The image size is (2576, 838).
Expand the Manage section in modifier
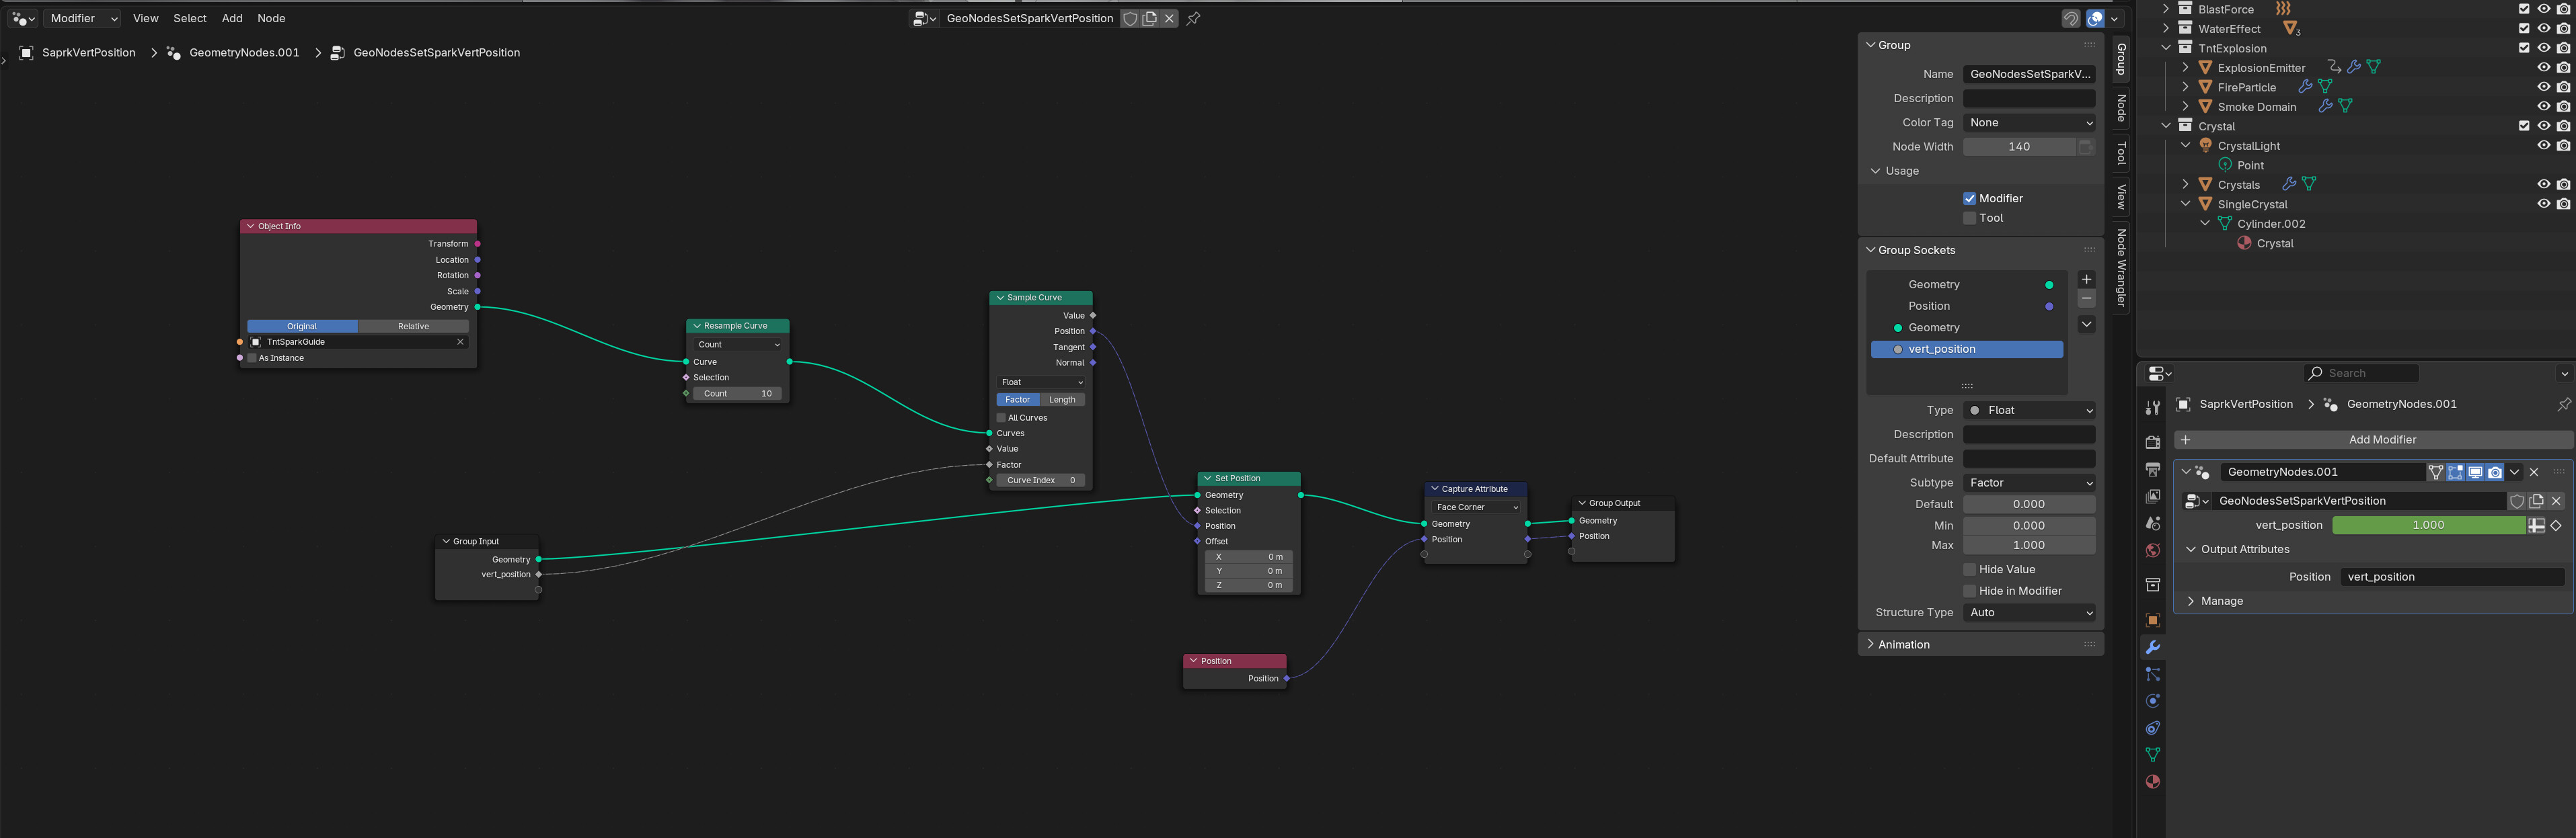point(2221,601)
